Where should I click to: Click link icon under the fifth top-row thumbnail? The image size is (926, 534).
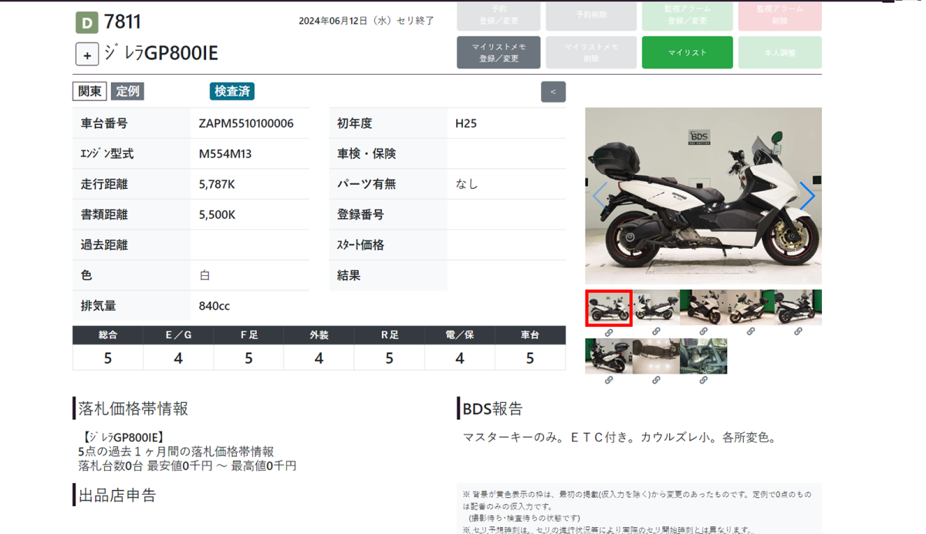coord(798,331)
